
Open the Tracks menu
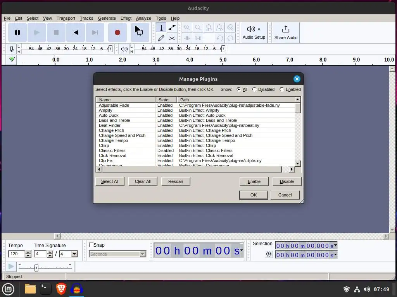[86, 18]
